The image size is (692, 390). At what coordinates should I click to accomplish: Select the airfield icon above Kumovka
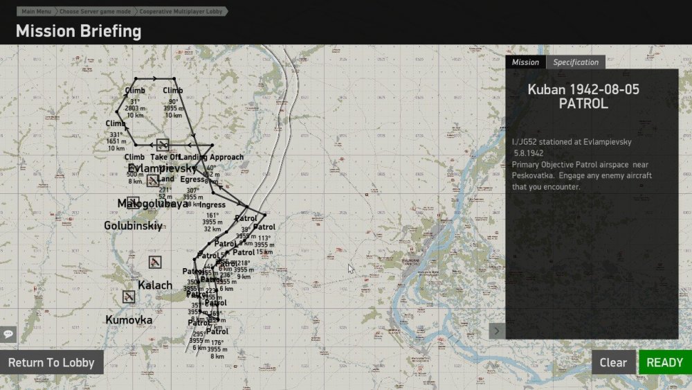coord(129,296)
